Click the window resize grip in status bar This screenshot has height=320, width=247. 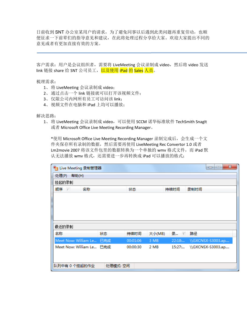(235, 267)
